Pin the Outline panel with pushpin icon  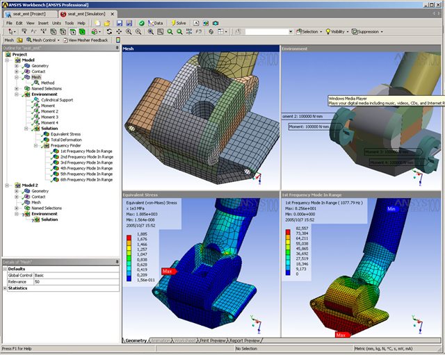coord(118,48)
